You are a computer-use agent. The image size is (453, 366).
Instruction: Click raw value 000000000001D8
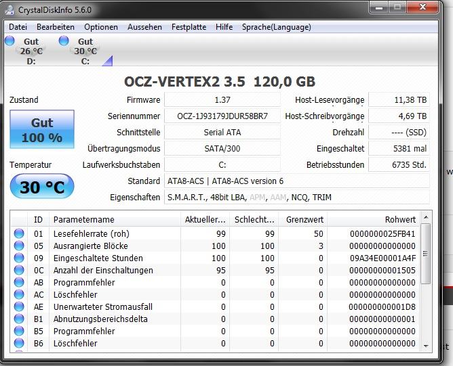pos(382,306)
